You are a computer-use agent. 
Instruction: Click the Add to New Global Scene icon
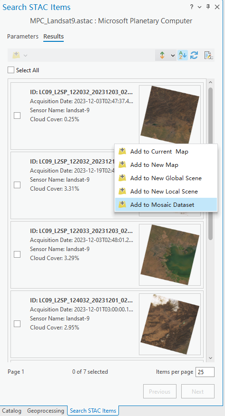tap(122, 178)
